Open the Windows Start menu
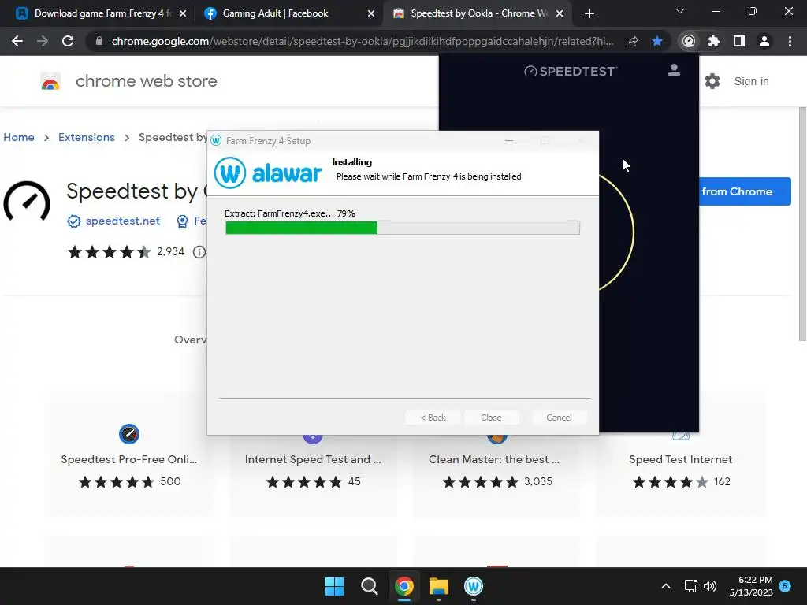The width and height of the screenshot is (807, 605). [x=334, y=586]
